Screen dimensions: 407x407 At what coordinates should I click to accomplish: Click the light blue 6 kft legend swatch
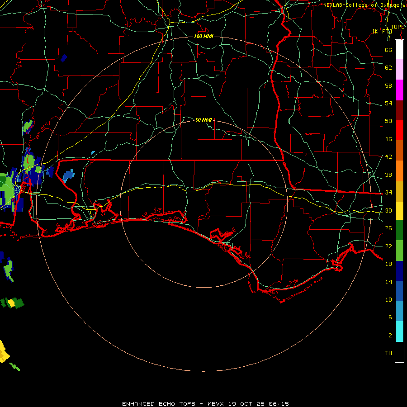399,311
